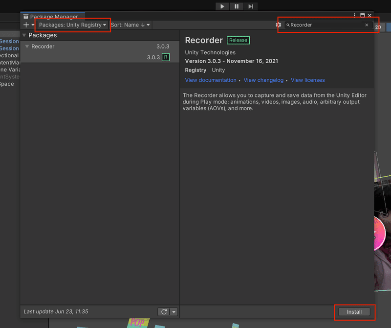Start Play mode with the play button

click(222, 6)
